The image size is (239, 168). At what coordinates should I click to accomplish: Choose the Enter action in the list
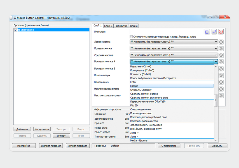click(x=172, y=82)
